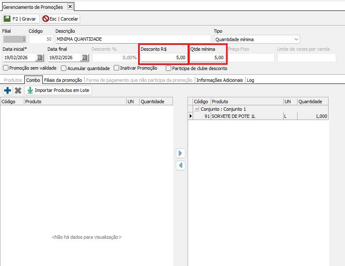This screenshot has width=345, height=266.
Task: Open the Tipo dropdown list
Action: pyautogui.click(x=296, y=39)
